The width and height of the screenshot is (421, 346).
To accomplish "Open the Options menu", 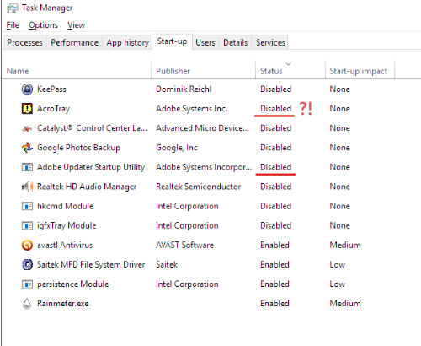I will (43, 25).
